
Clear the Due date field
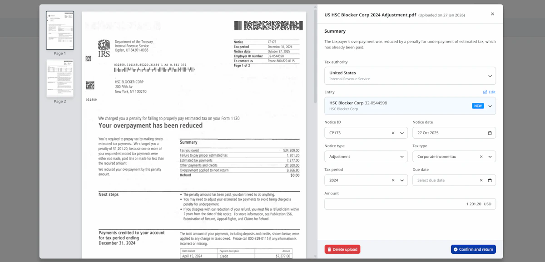481,180
